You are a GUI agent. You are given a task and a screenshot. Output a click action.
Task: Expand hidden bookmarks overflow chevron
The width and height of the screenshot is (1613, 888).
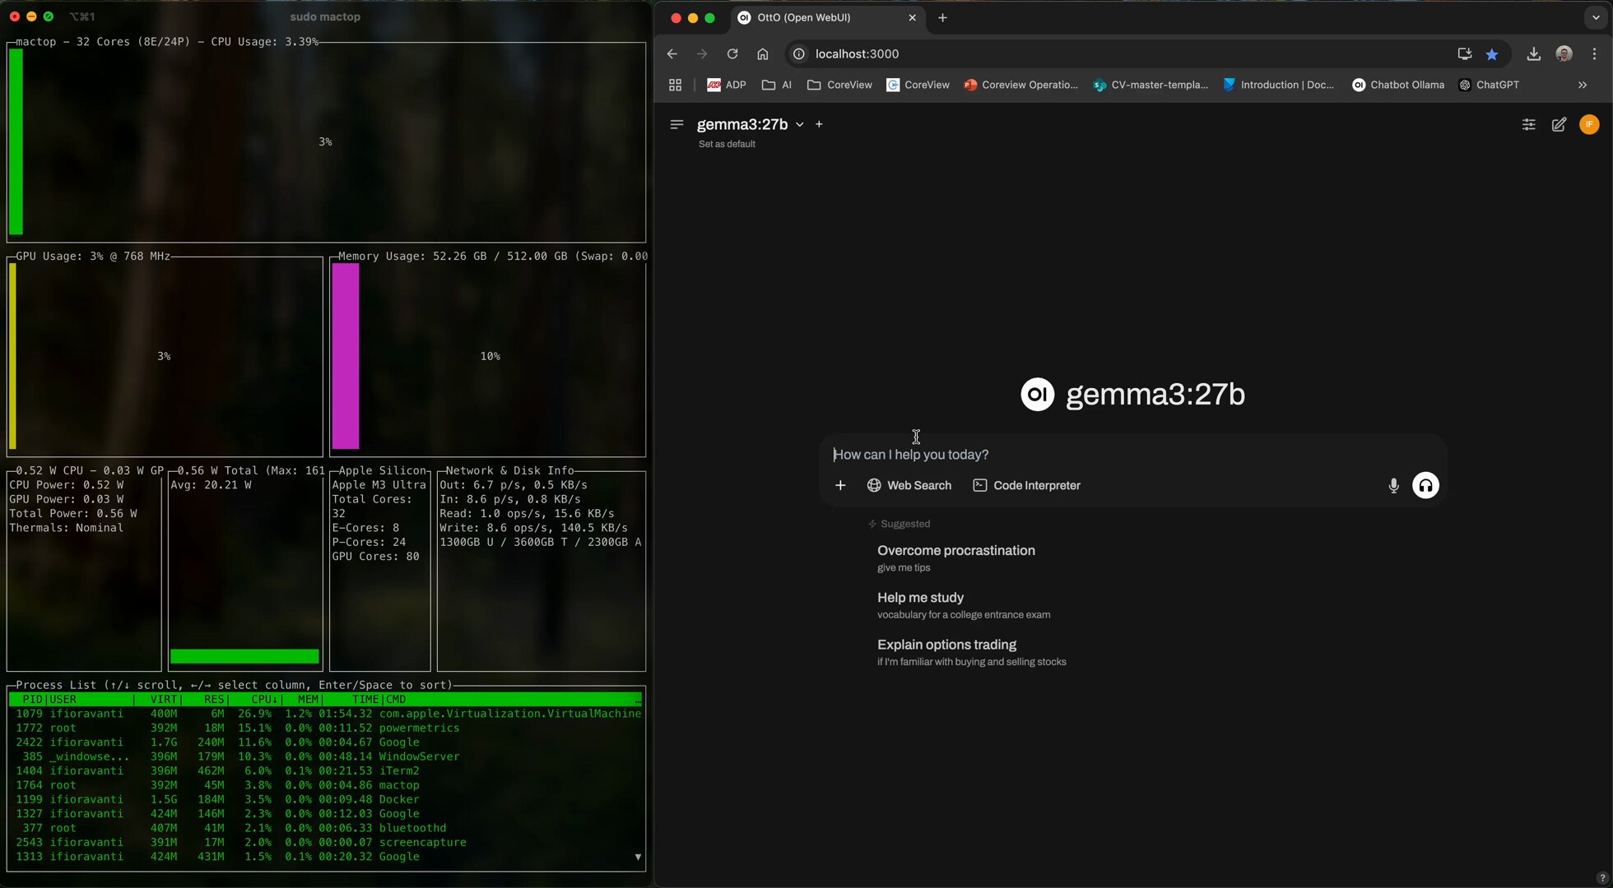click(1582, 85)
